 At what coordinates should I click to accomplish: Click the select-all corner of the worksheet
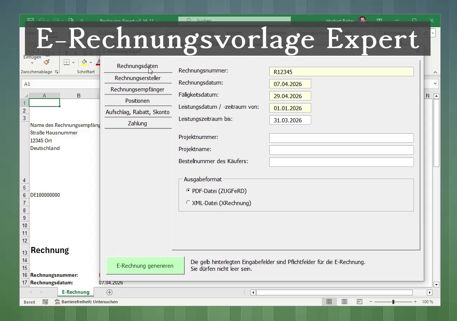point(25,96)
